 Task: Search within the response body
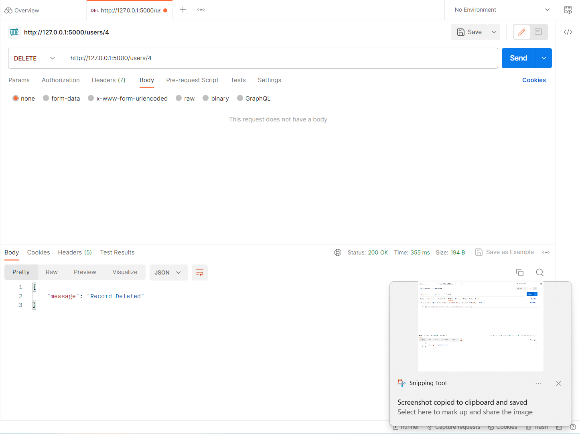point(539,272)
